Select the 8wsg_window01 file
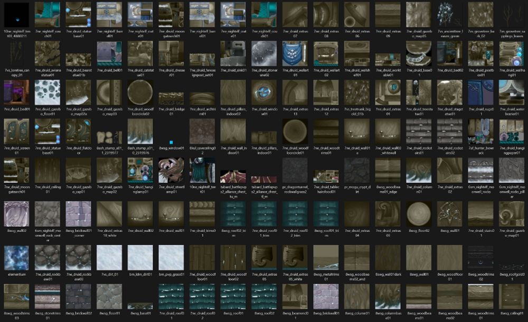Screen dimensions: 528x322 click(172, 142)
